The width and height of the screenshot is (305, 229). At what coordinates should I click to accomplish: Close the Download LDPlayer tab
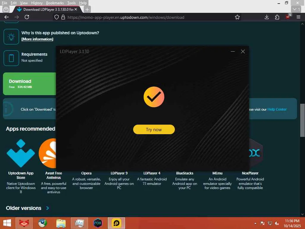76,9
